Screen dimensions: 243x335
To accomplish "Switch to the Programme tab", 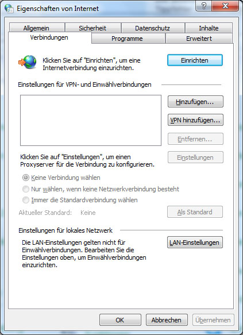I will [x=128, y=38].
